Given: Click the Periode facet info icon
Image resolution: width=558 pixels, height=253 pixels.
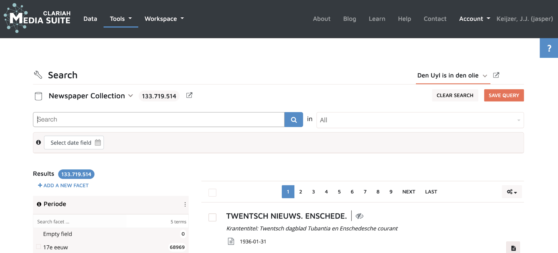Looking at the screenshot, I should coord(39,204).
